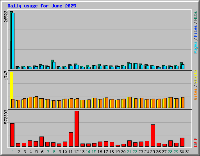
Task: Click day label 3 on the x-axis
Action: coord(25,152)
